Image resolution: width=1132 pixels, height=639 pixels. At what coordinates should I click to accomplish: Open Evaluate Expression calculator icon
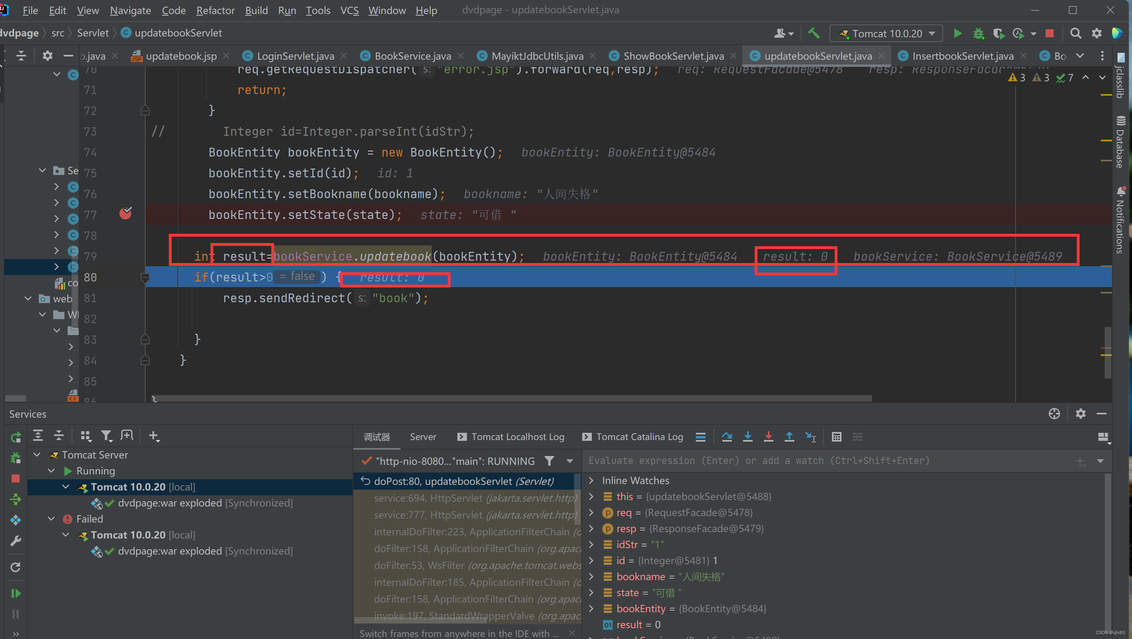836,437
